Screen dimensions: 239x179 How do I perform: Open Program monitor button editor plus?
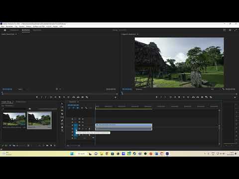click(235, 97)
